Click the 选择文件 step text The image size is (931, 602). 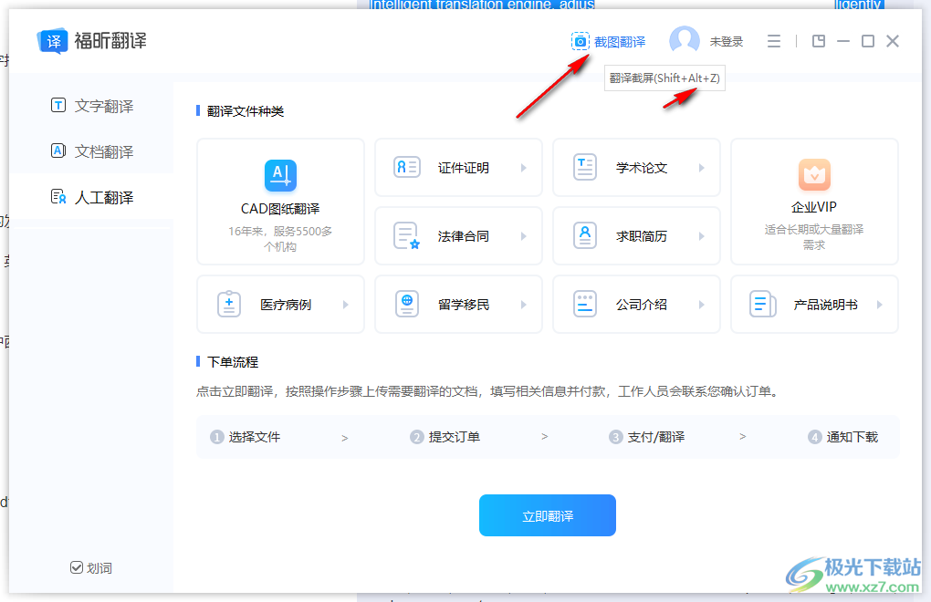click(x=255, y=437)
